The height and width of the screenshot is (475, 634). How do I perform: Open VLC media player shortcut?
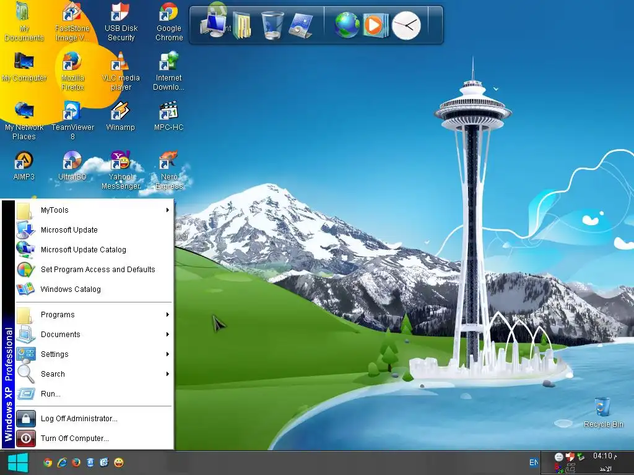click(x=121, y=72)
